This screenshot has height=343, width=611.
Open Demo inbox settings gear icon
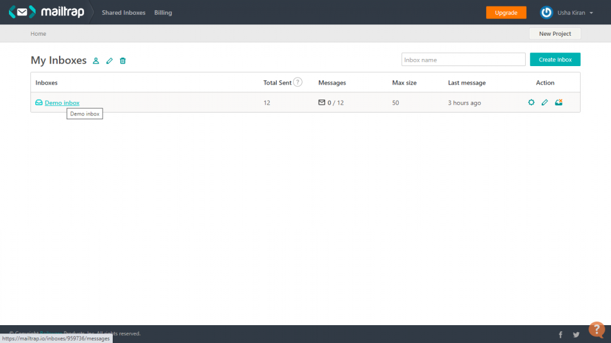[x=531, y=102]
